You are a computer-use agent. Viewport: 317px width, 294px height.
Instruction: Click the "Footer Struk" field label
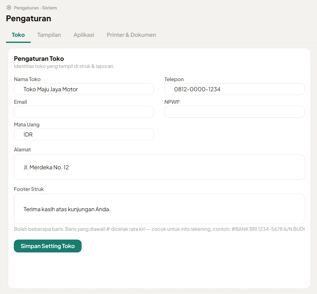[x=29, y=189]
